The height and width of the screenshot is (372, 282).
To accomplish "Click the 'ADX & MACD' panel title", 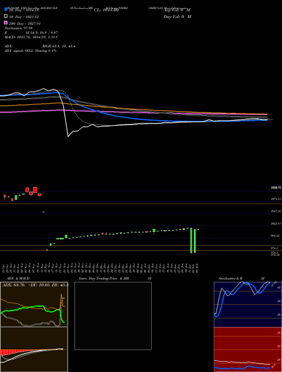I will (x=18, y=278).
